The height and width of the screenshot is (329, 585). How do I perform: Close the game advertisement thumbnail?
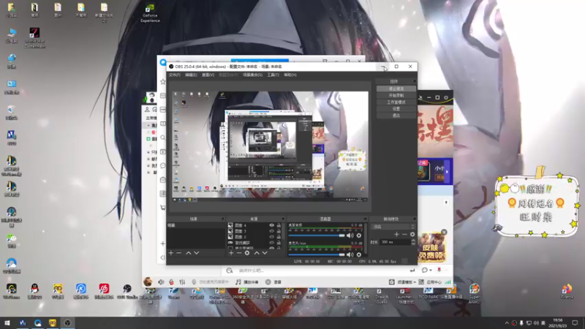444,232
